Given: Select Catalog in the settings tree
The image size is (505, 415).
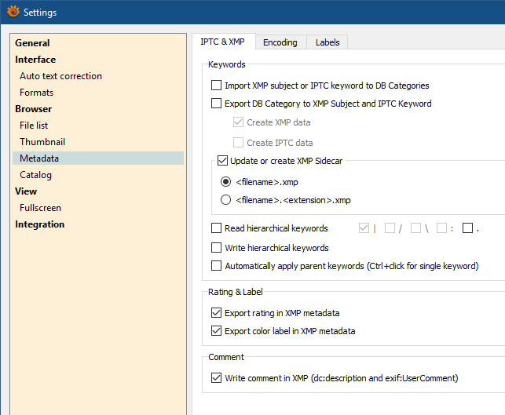Looking at the screenshot, I should [x=36, y=175].
